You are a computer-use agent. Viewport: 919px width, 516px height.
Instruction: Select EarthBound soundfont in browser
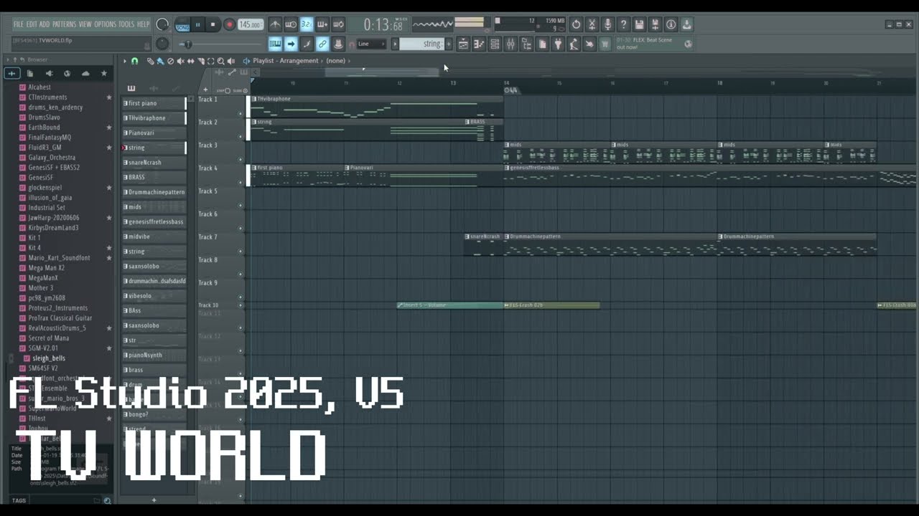point(44,128)
